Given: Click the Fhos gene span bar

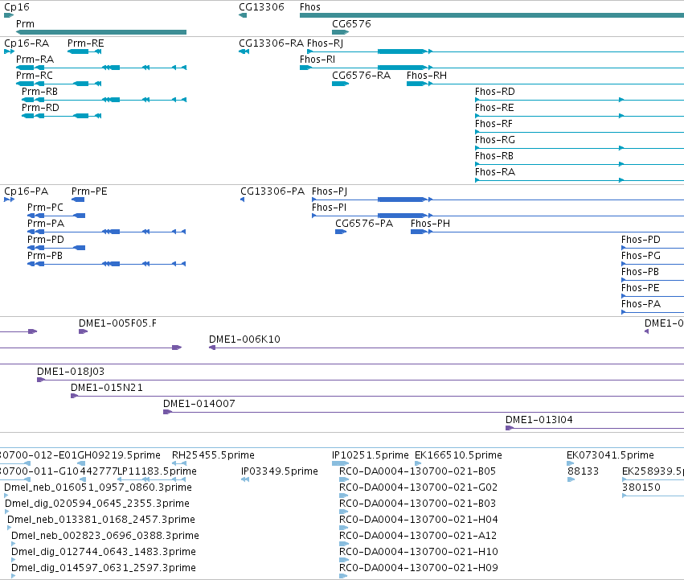Looking at the screenshot, I should (x=492, y=15).
